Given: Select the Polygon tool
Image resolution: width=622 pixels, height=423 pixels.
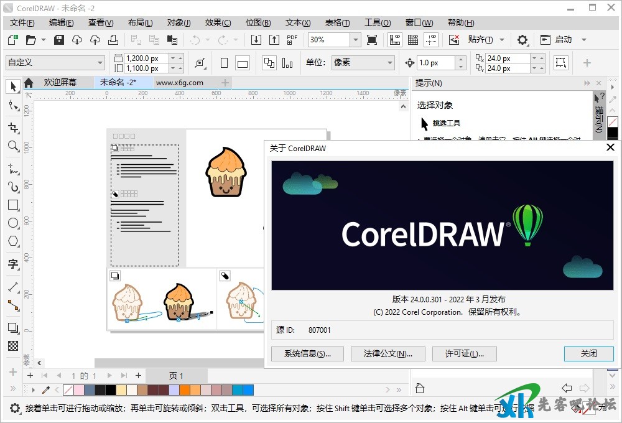Looking at the screenshot, I should point(12,241).
